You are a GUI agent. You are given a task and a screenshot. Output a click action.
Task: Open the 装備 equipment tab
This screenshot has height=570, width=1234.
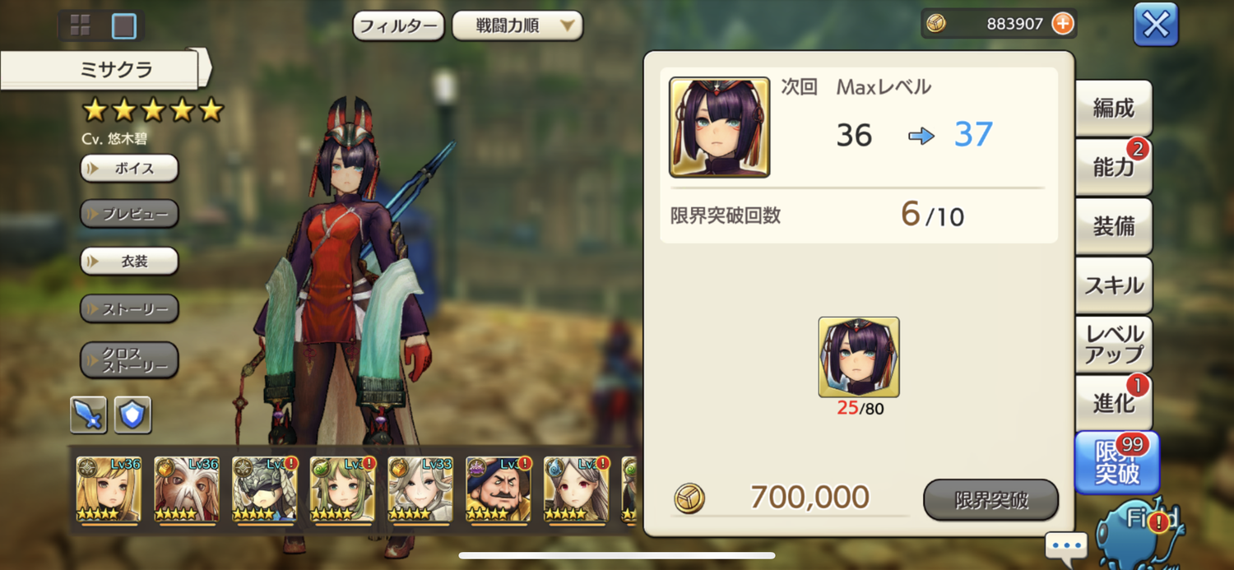[1114, 226]
